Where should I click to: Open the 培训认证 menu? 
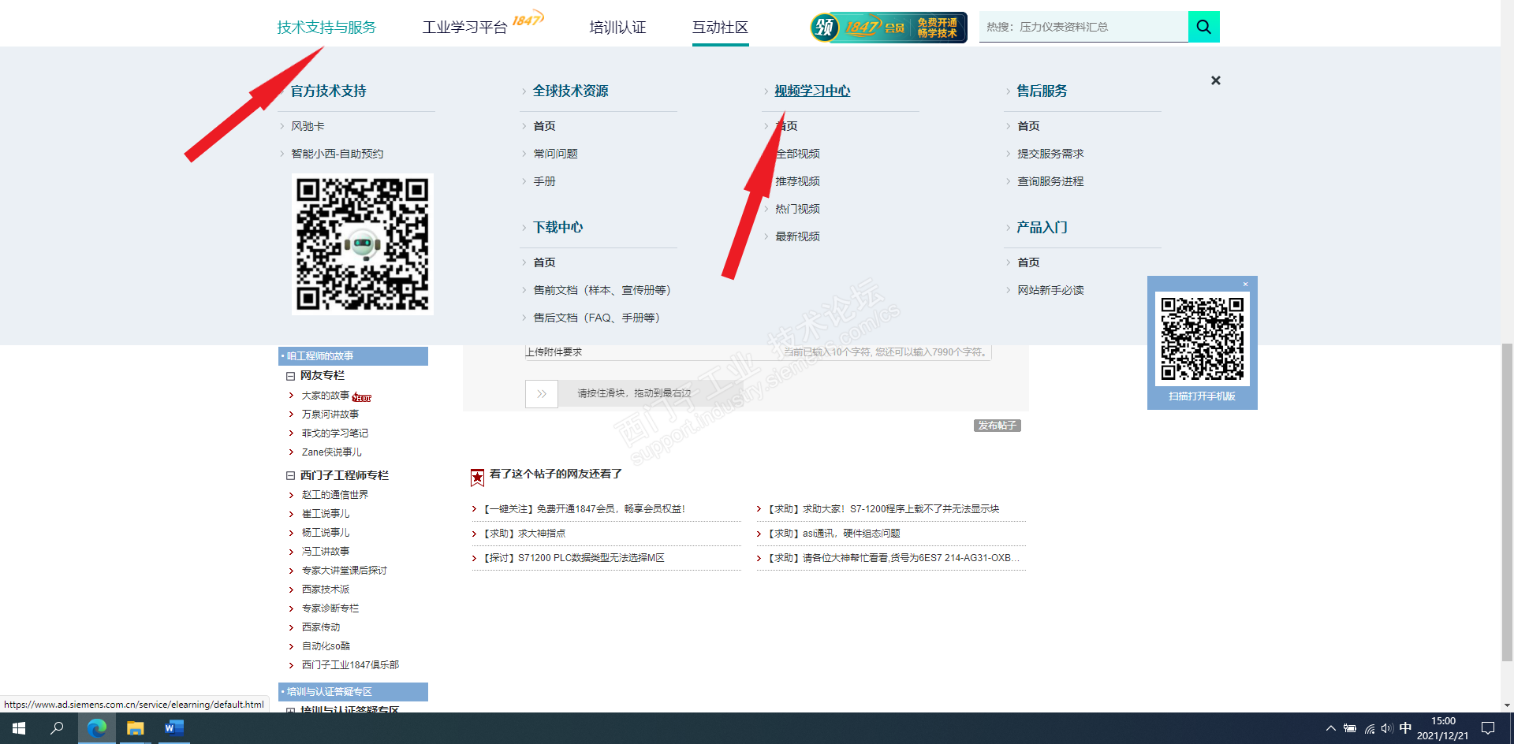point(617,28)
